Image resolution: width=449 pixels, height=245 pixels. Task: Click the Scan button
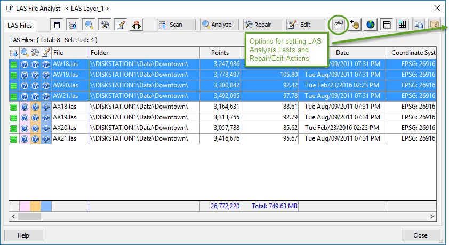176,24
